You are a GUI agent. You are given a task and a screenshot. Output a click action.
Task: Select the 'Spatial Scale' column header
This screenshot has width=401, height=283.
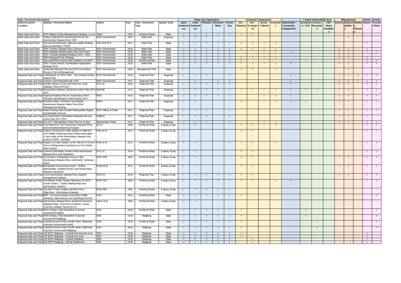(168, 27)
